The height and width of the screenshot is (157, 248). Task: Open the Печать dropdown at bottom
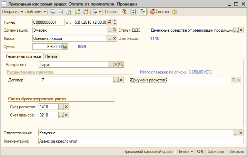tap(185, 152)
